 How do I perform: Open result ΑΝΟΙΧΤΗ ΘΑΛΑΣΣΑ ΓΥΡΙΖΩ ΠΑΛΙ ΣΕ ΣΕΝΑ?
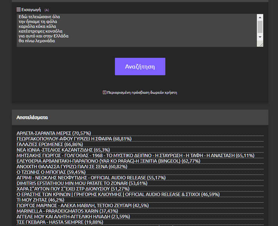coord(72,166)
